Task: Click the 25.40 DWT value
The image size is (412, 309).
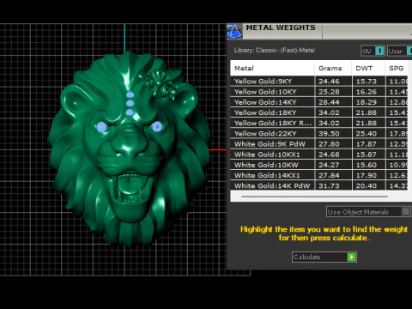Action: pyautogui.click(x=367, y=134)
